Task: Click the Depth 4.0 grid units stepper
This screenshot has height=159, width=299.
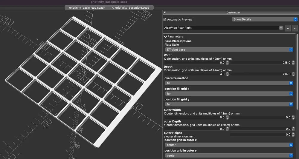Action: [x=227, y=74]
